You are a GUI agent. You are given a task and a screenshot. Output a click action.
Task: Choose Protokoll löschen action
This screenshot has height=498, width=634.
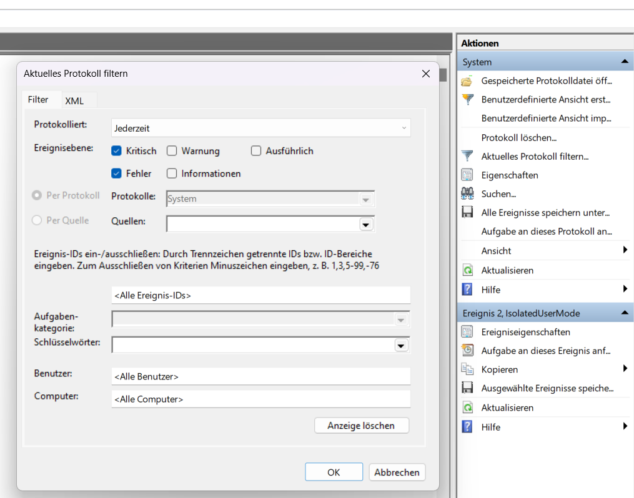point(519,138)
